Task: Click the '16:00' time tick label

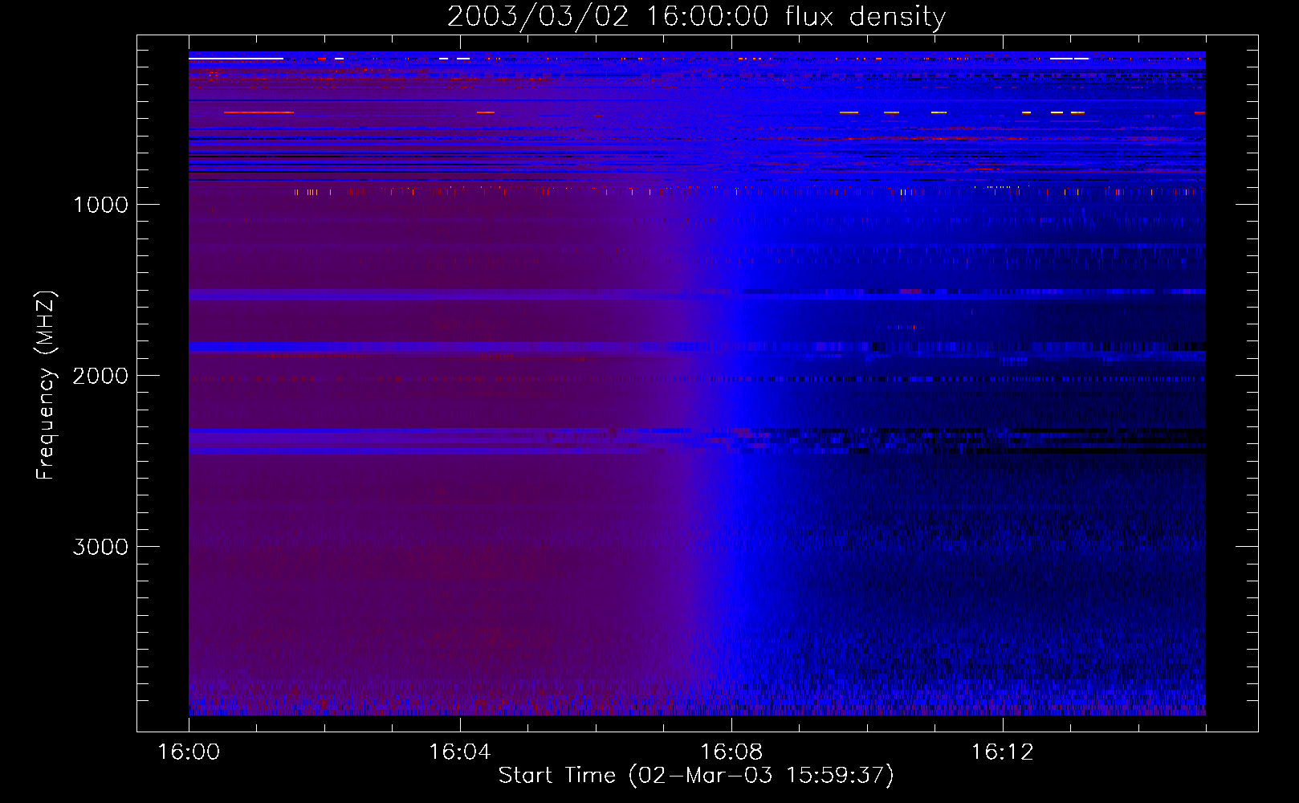Action: pos(189,752)
